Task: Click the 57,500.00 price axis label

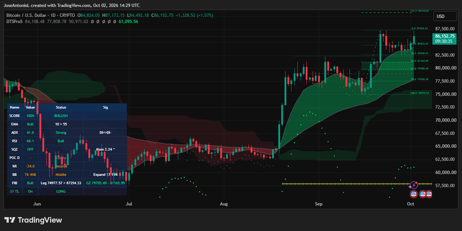Action: coord(445,186)
